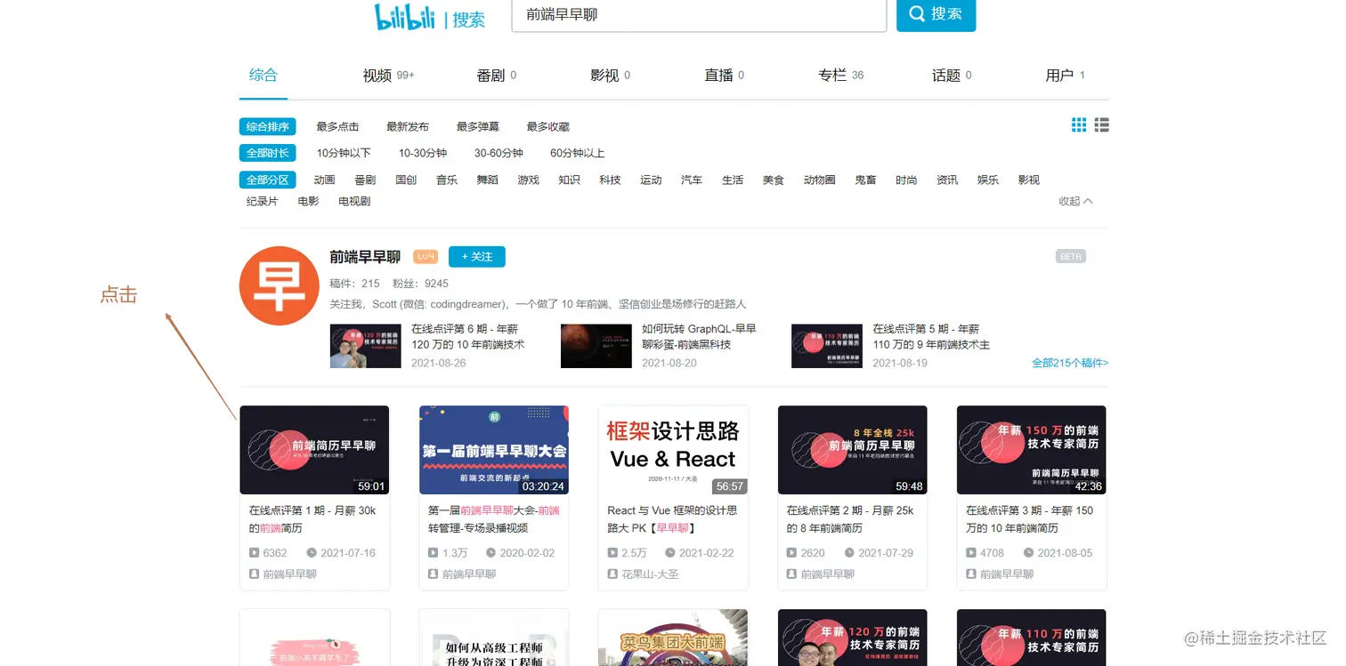1346x666 pixels.
Task: Sort by 最多收藏
Action: point(548,127)
